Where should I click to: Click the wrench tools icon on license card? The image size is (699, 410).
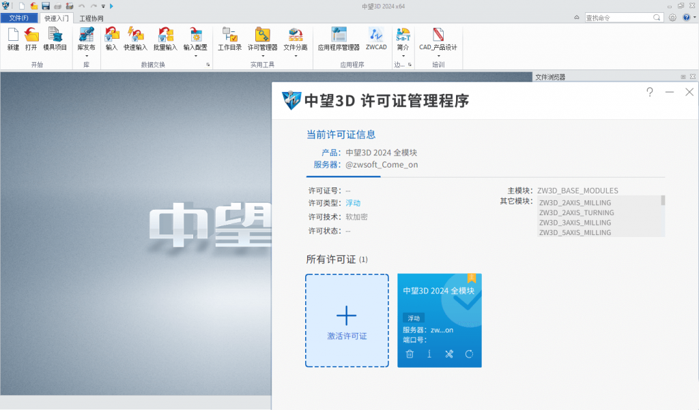[449, 354]
